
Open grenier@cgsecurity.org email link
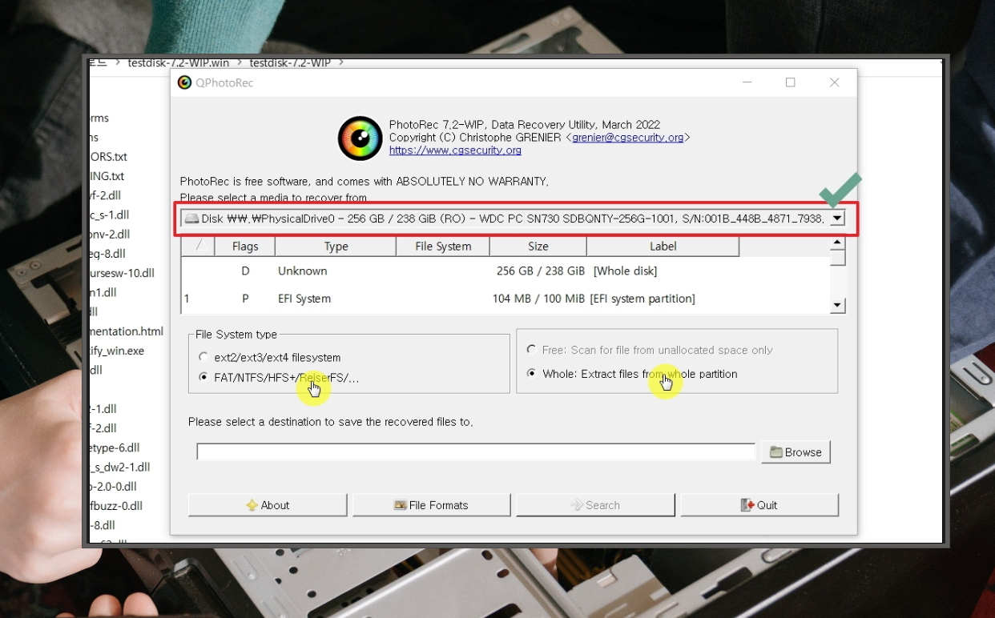[x=628, y=138]
